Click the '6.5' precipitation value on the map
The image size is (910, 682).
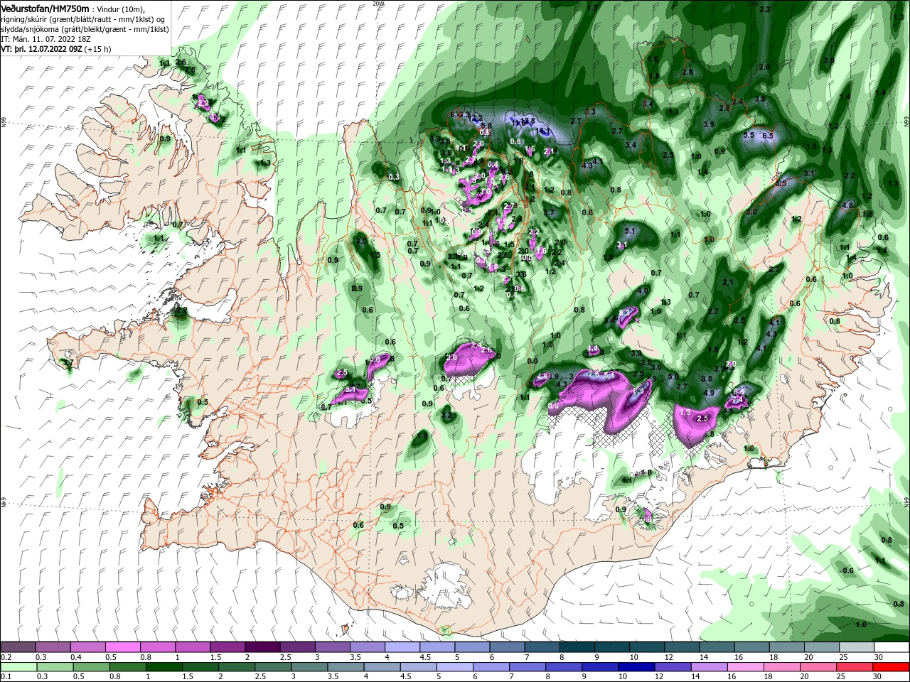(x=768, y=135)
